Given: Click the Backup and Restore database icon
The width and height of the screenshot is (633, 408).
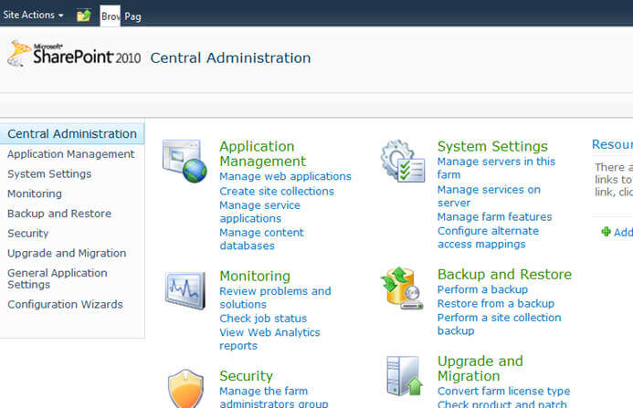Looking at the screenshot, I should [x=402, y=288].
